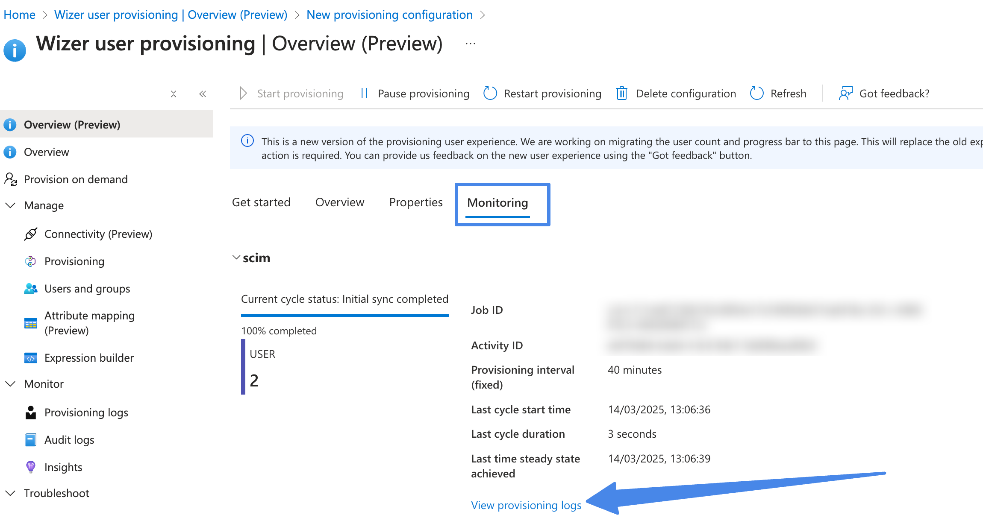Click the Pause provisioning bars icon
Viewport: 983px width, 515px height.
tap(364, 94)
